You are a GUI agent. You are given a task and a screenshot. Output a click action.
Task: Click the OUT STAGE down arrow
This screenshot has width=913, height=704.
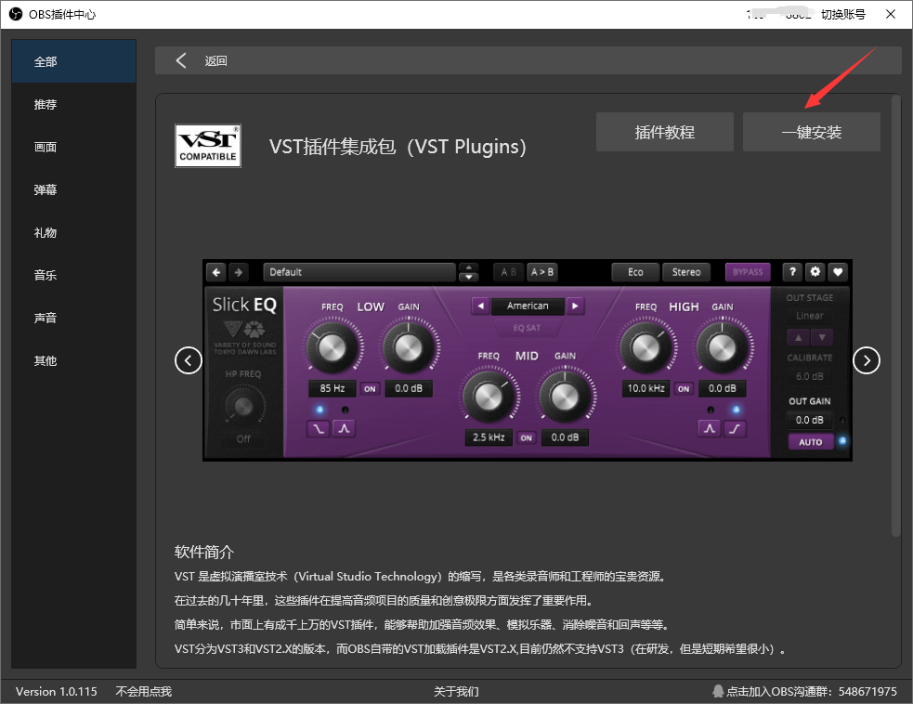click(x=822, y=337)
